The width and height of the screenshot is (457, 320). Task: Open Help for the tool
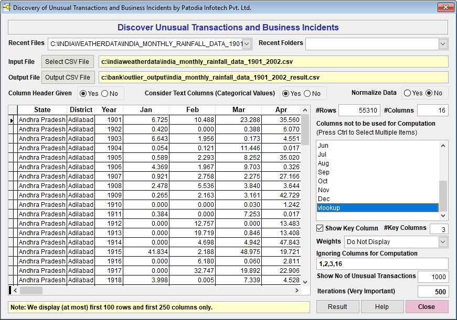[x=382, y=307]
